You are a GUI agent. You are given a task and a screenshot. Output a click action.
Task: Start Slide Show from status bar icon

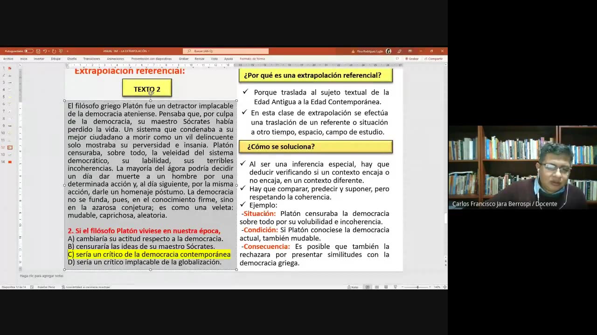pos(396,287)
